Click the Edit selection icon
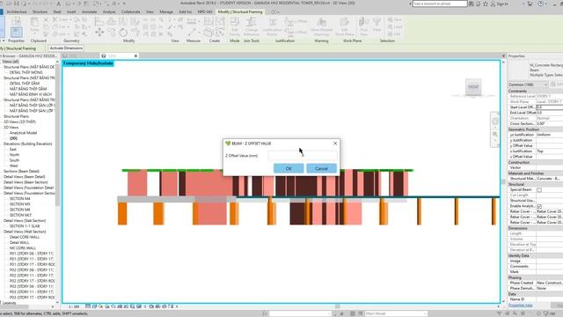Screen dimensions: 563x317 pyautogui.click(x=394, y=33)
